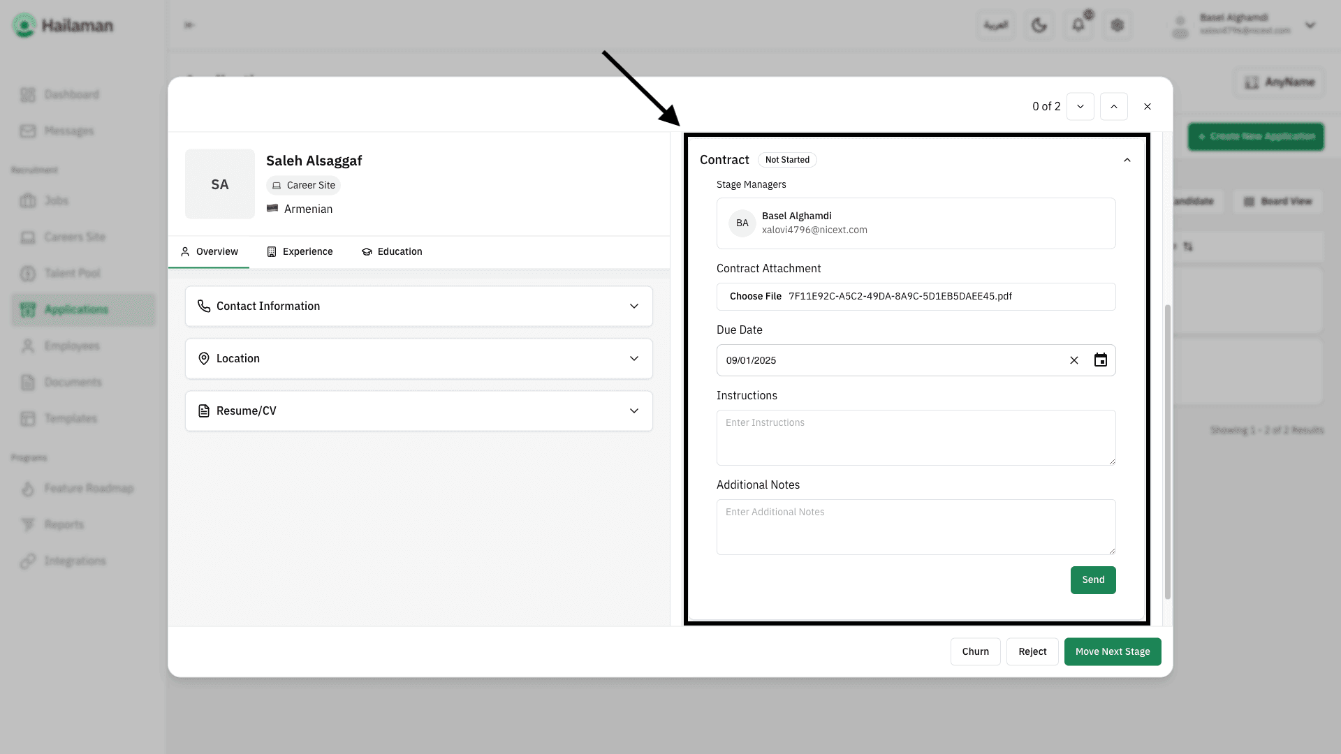Click the panel's vertical scrollbar
This screenshot has height=754, width=1341.
coord(1167,452)
